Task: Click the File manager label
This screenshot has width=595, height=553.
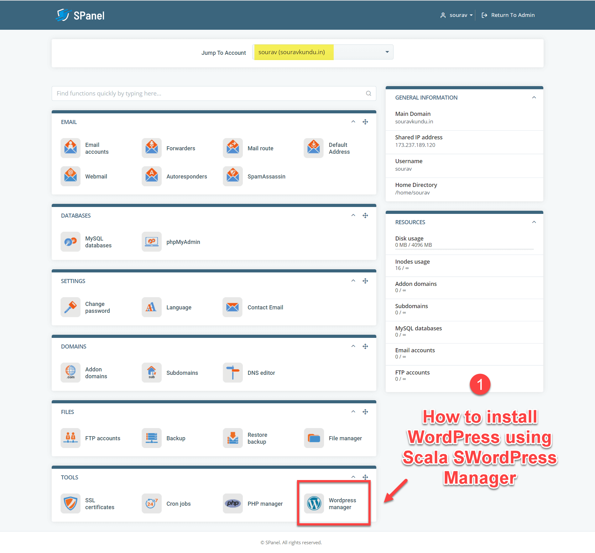Action: pos(345,438)
